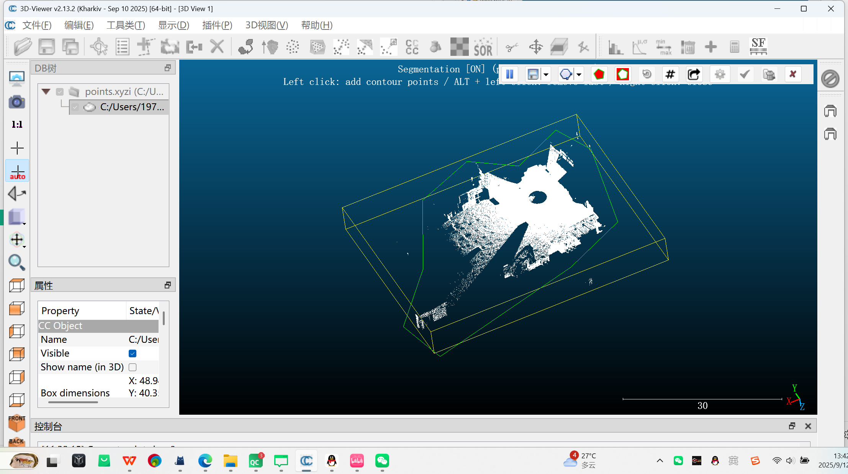Toggle the auto pivot crosshair icon
Viewport: 848px width, 474px height.
[x=17, y=171]
